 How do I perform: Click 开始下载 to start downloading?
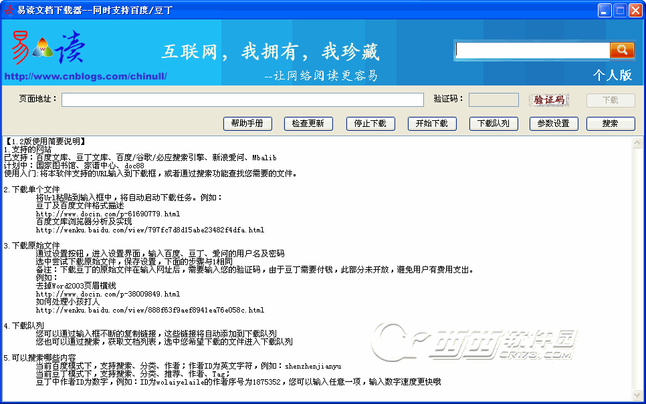coord(432,124)
